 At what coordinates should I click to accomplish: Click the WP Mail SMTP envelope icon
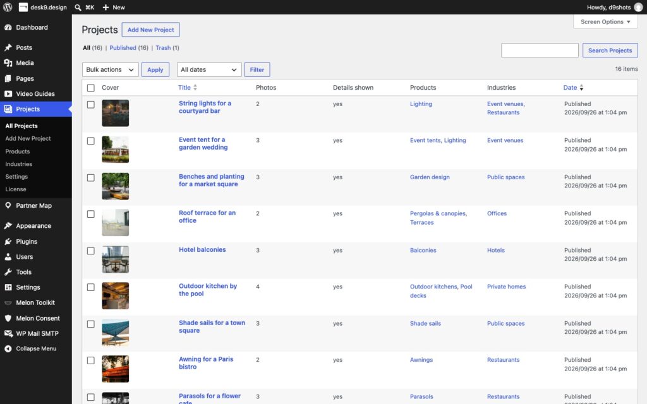pyautogui.click(x=8, y=333)
